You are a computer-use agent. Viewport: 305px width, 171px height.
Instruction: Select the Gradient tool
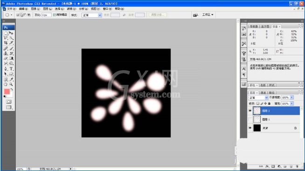(11, 59)
